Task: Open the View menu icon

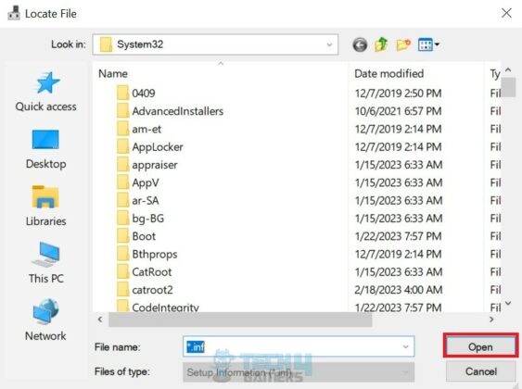Action: (x=428, y=44)
